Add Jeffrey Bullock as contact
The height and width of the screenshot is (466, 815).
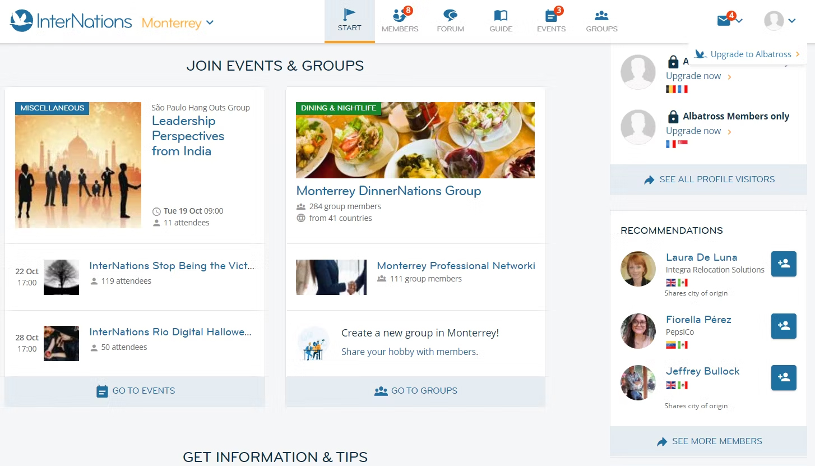click(x=784, y=377)
